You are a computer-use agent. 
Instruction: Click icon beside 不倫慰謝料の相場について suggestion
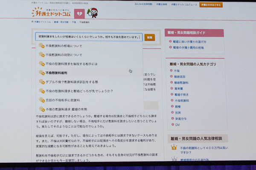pyautogui.click(x=41, y=46)
